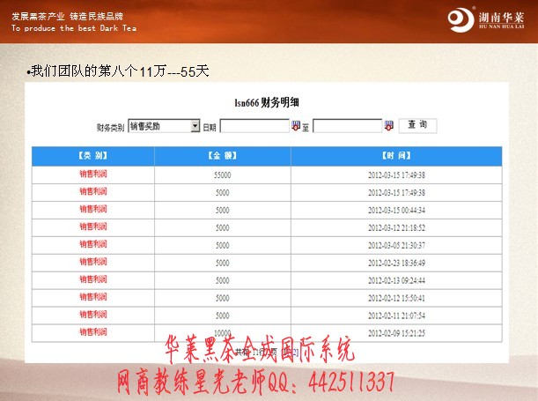Image resolution: width=538 pixels, height=401 pixels.
Task: Select the timestamp 2012-03-15 17:49:38 in the 55000 row
Action: point(396,175)
